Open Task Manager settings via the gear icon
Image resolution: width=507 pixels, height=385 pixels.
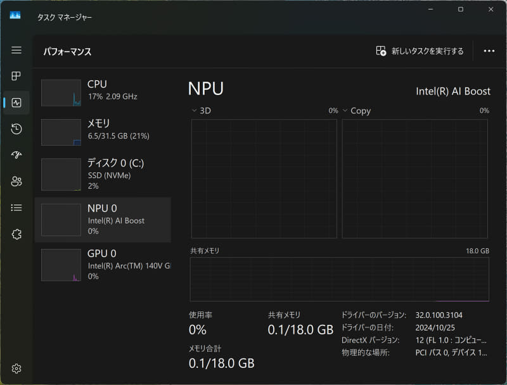[16, 368]
